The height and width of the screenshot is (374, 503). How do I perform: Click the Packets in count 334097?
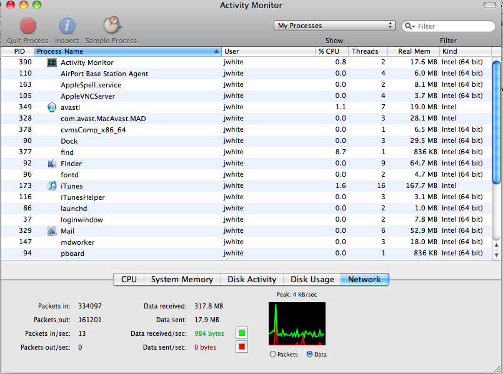[90, 306]
